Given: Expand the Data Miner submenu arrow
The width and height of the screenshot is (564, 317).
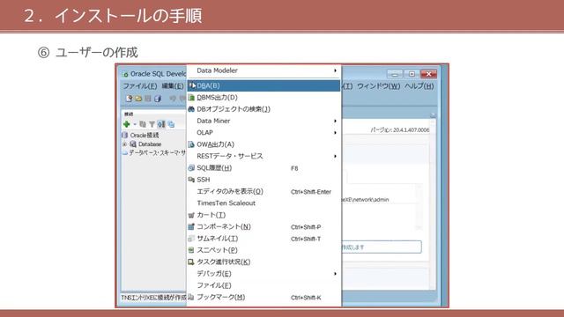Looking at the screenshot, I should tap(335, 122).
